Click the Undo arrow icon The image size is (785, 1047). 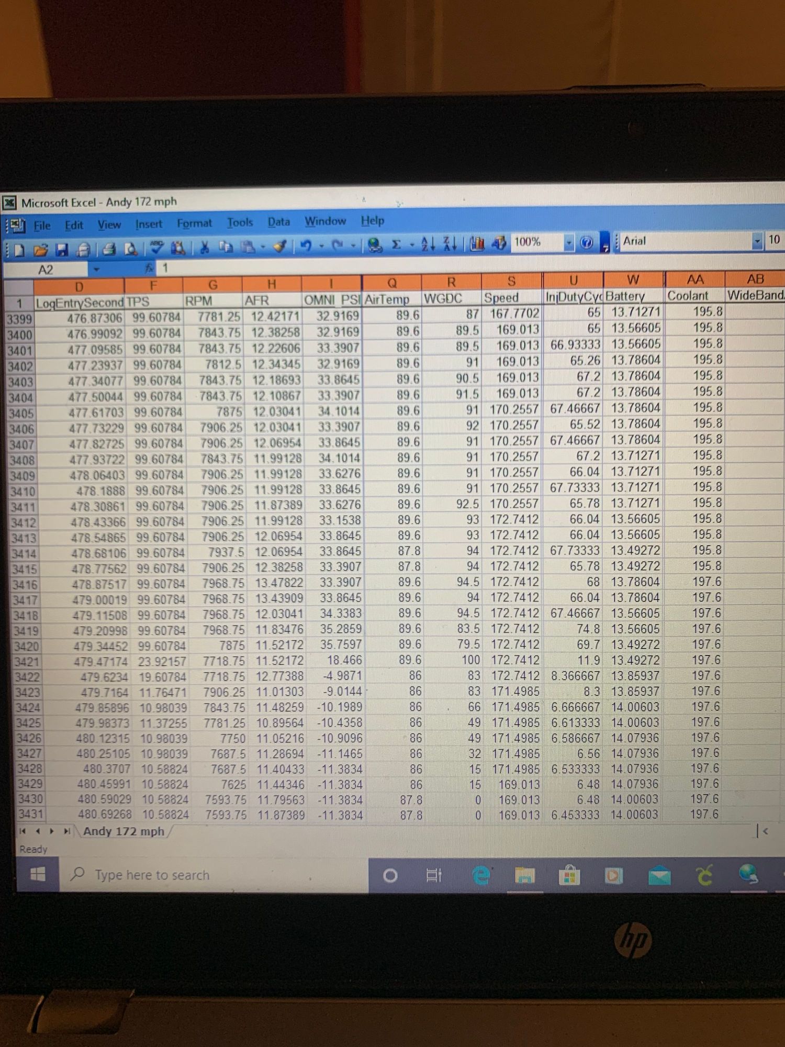pos(306,246)
